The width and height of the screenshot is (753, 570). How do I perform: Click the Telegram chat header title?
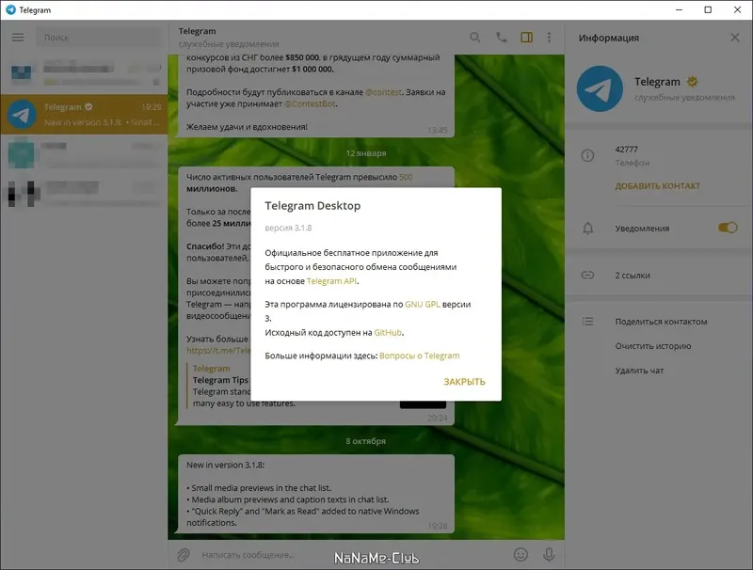tap(197, 31)
